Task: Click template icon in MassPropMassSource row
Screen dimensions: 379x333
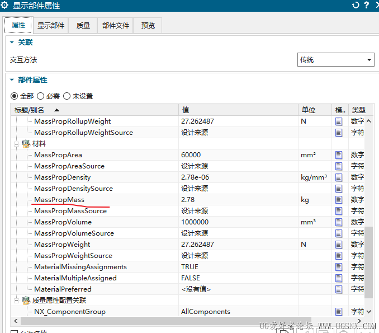Action: tap(339, 211)
